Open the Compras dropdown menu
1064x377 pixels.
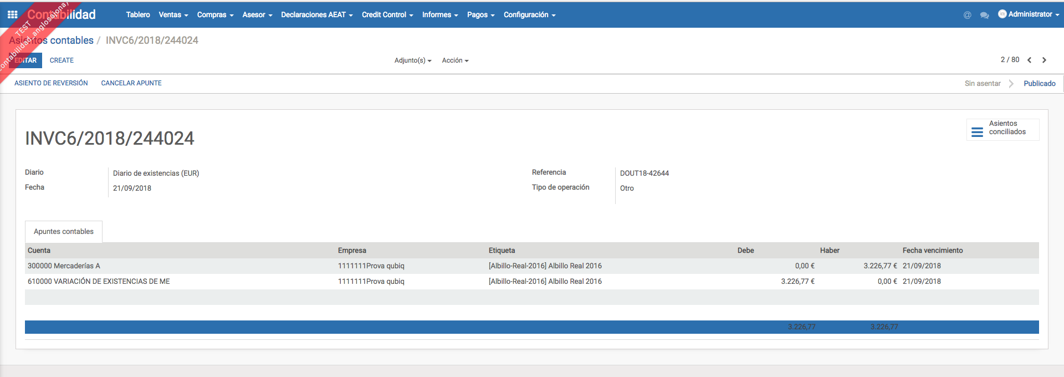[215, 15]
